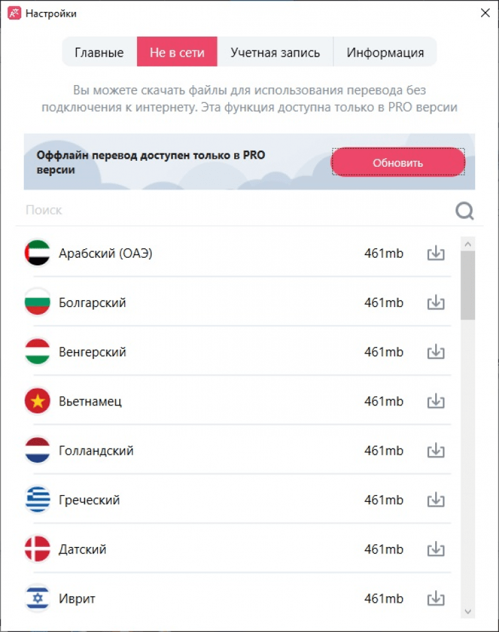This screenshot has width=499, height=632.
Task: Download the Иврит offline pack
Action: pos(436,598)
